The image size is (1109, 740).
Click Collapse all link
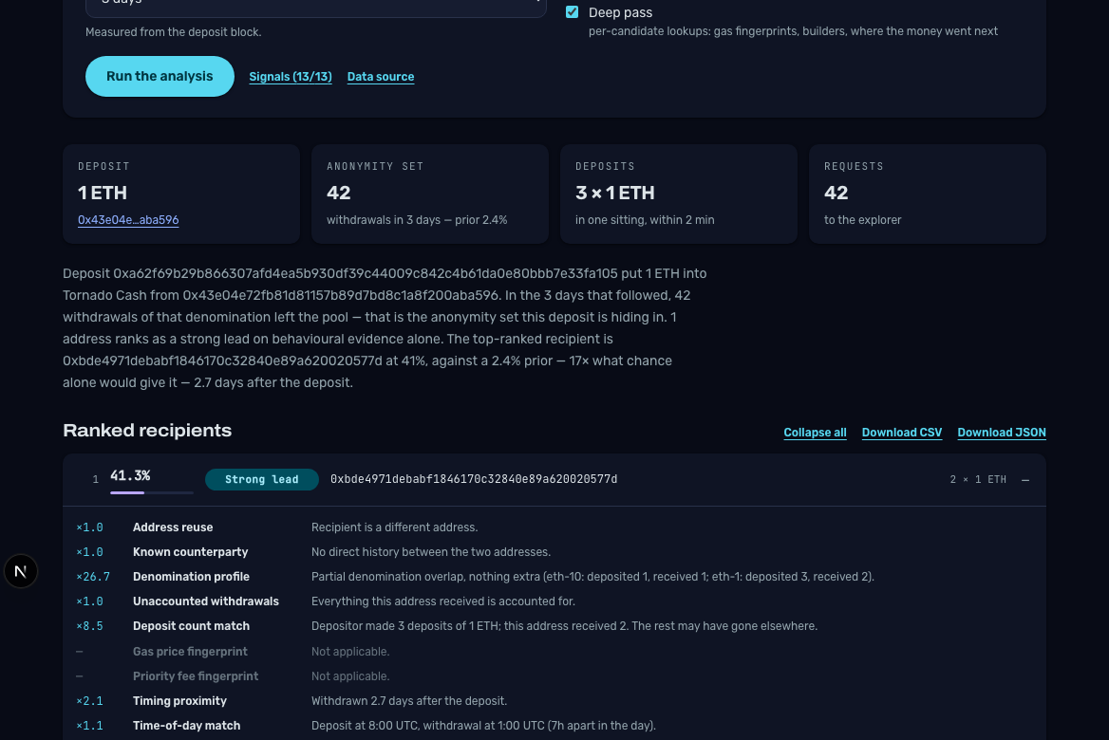point(815,433)
